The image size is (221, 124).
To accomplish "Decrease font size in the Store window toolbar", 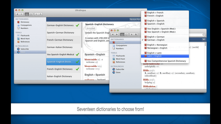I will coord(36,14).
